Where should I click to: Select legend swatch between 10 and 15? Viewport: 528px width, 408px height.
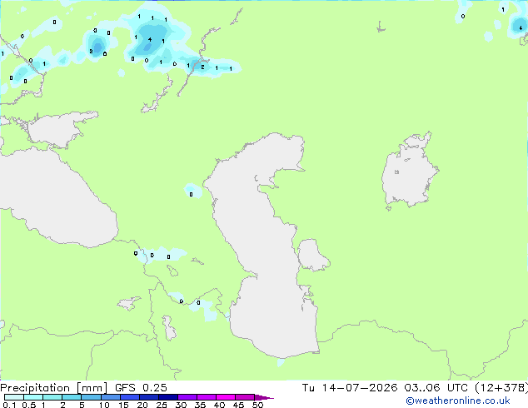[111, 397]
